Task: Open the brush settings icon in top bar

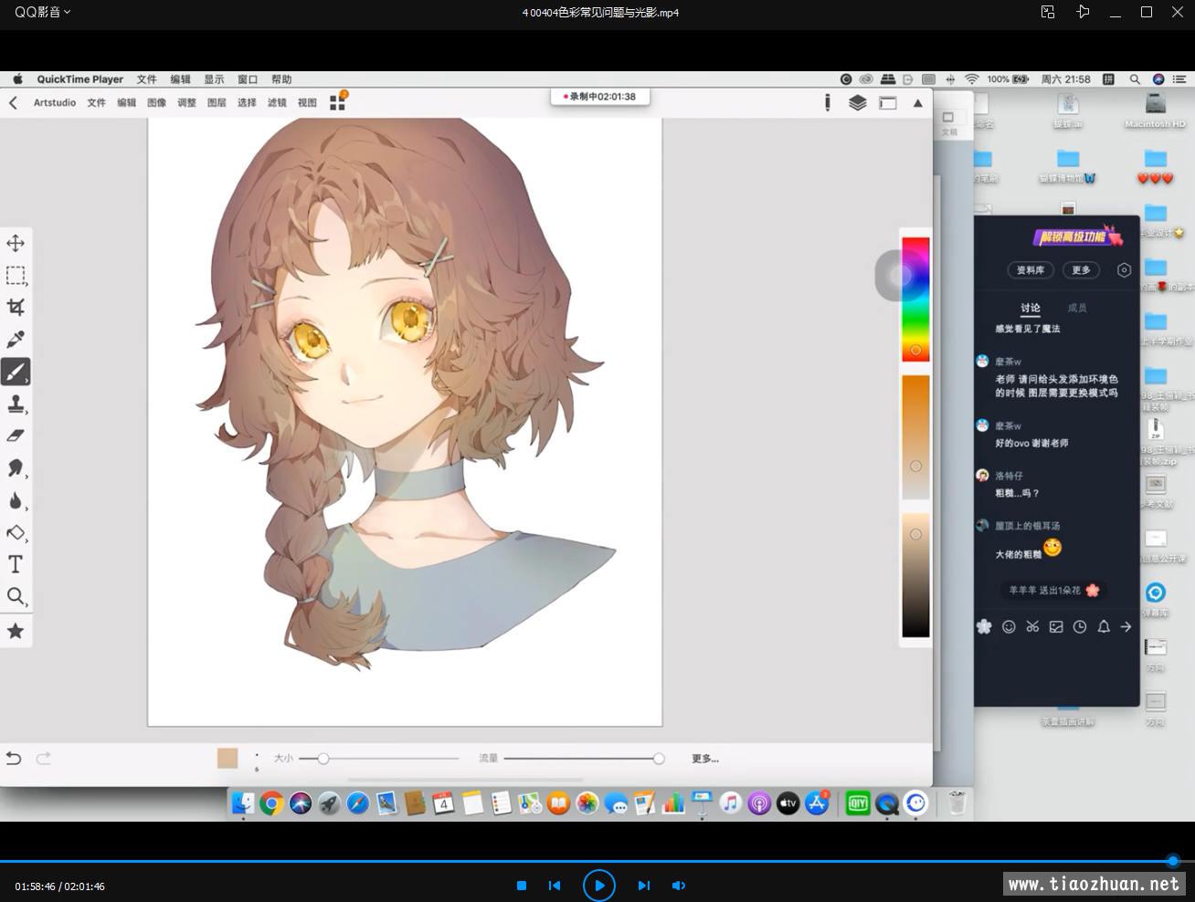Action: click(x=828, y=103)
